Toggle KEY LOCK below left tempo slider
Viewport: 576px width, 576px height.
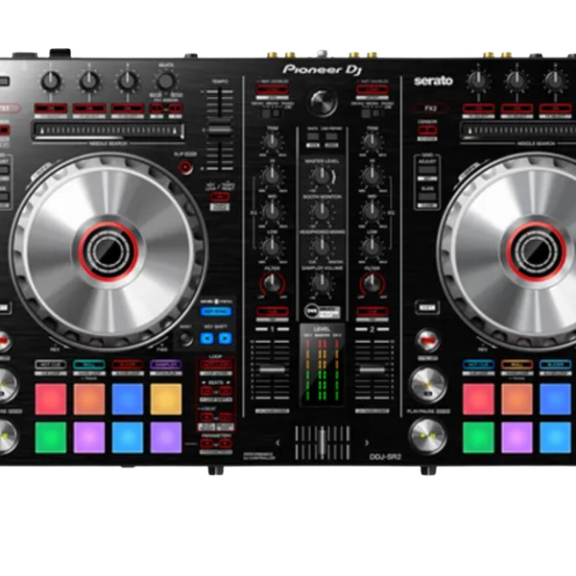[220, 197]
